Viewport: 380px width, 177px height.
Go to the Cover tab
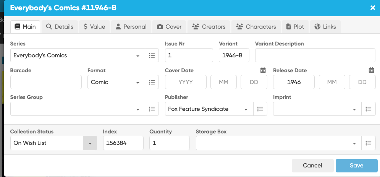click(169, 27)
